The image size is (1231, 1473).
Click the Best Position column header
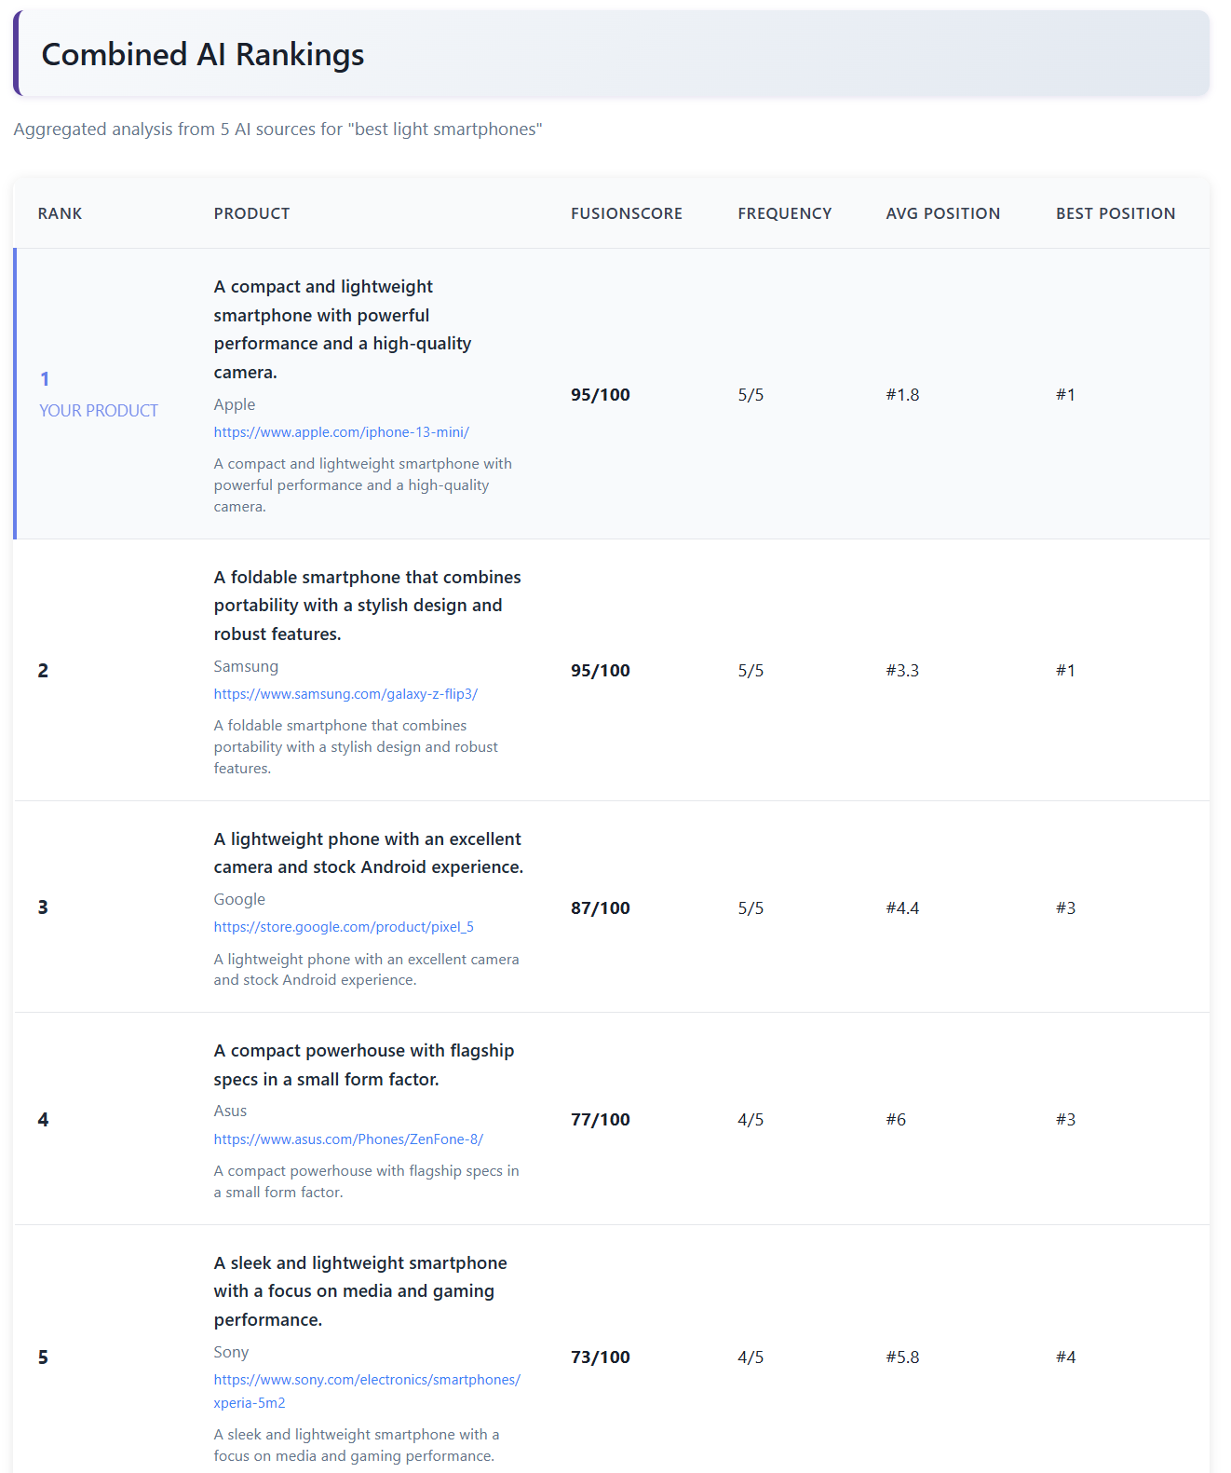pos(1115,213)
